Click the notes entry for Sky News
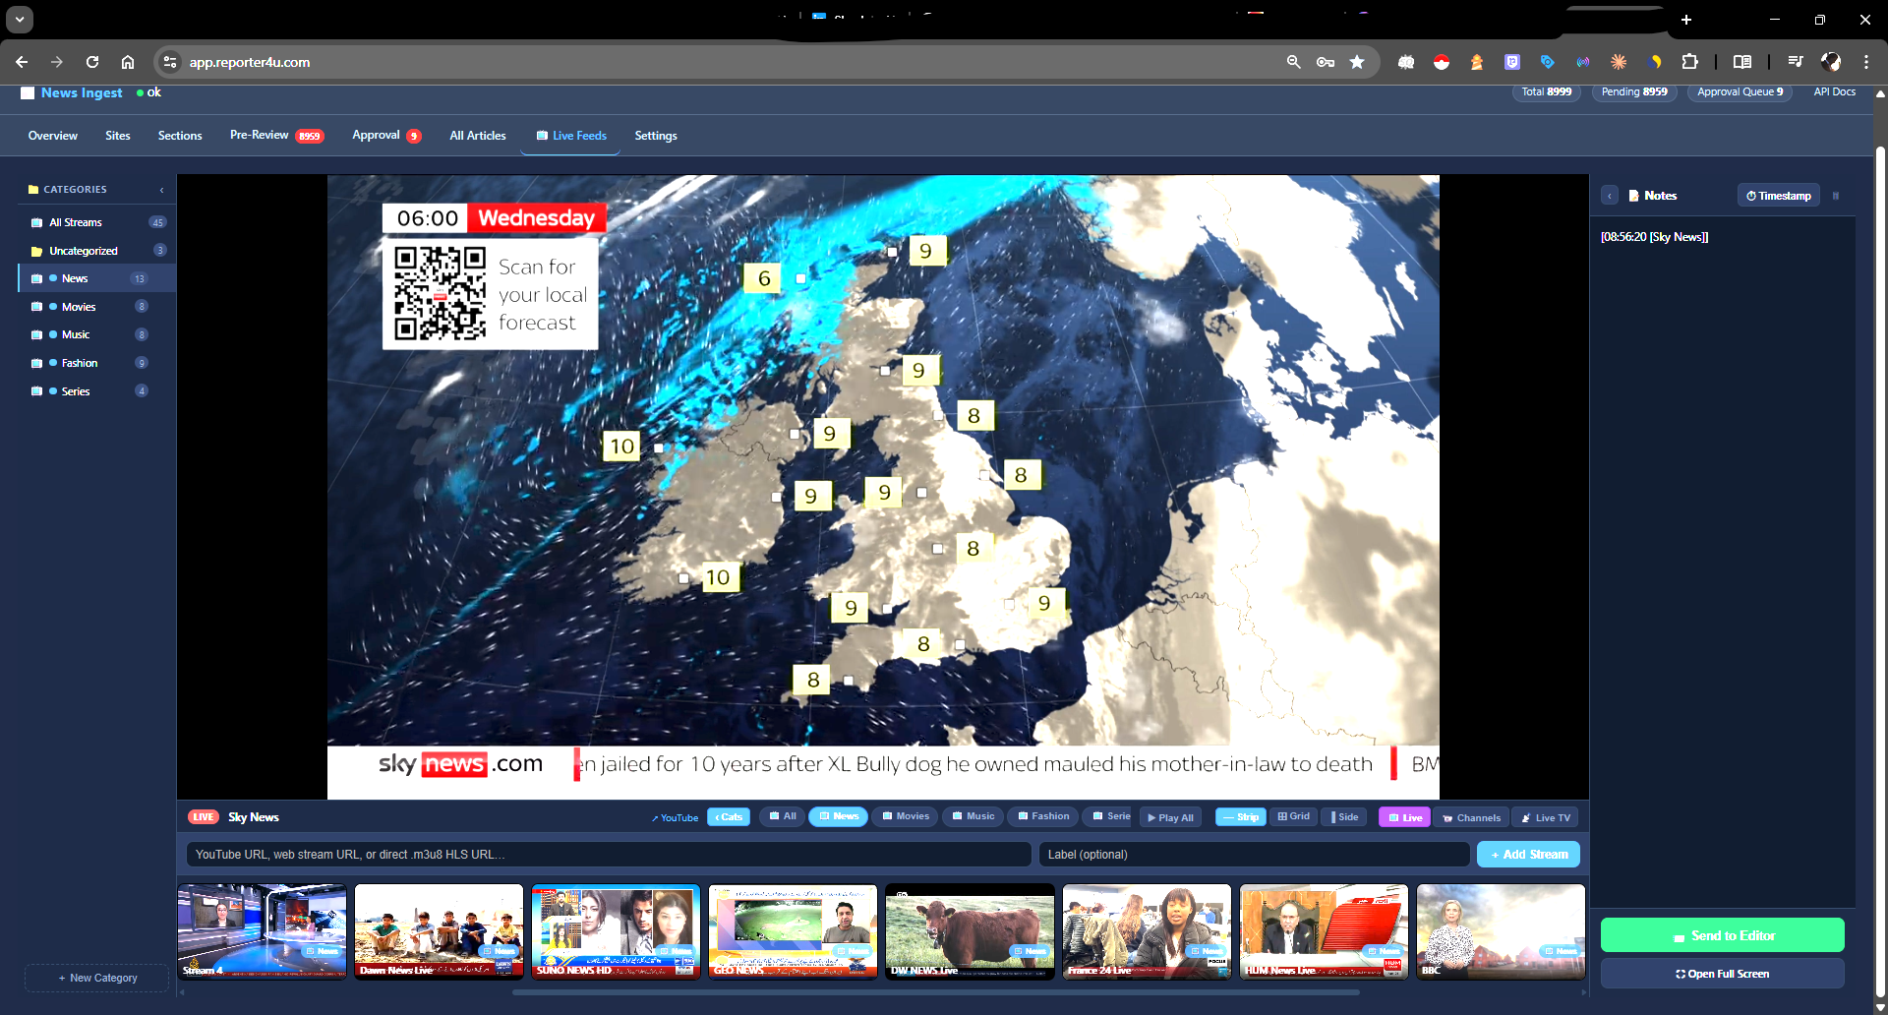Screen dimensions: 1888x1015 [x=1654, y=237]
